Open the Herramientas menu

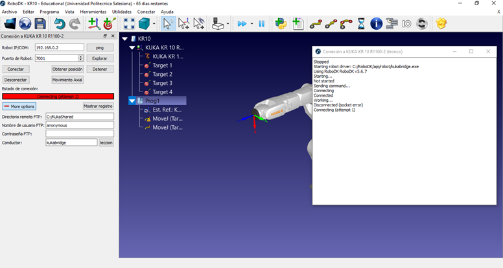point(93,12)
